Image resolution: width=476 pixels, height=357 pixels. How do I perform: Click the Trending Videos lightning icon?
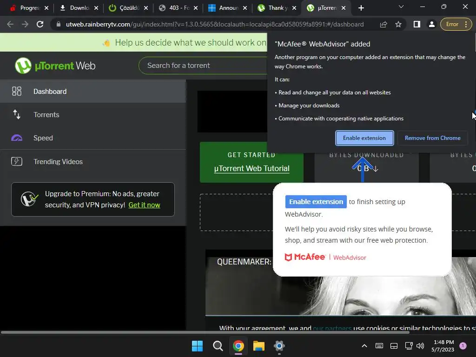click(17, 161)
